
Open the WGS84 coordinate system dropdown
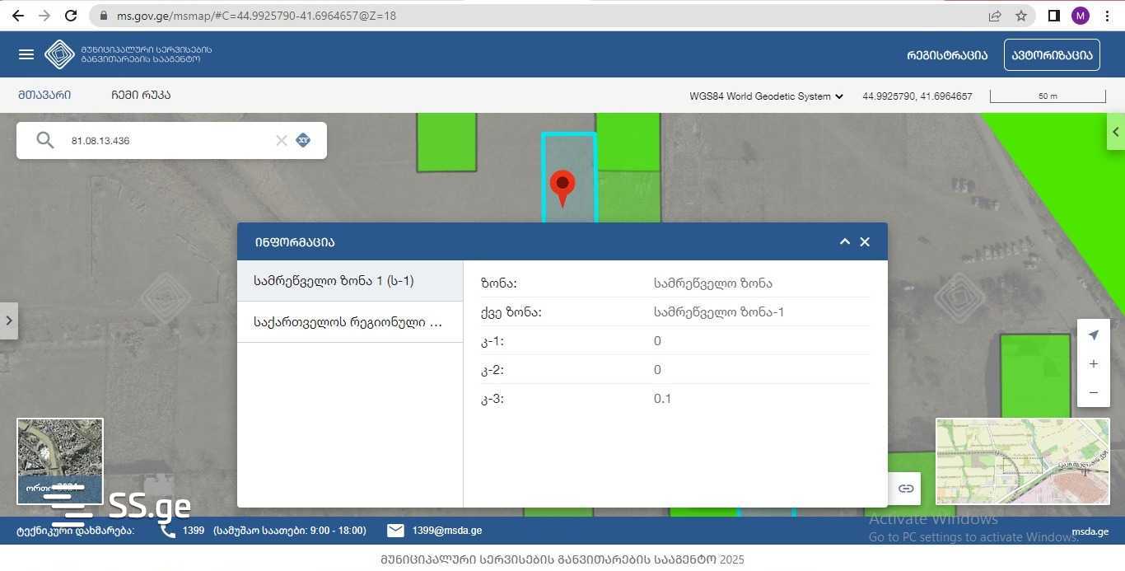tap(766, 96)
